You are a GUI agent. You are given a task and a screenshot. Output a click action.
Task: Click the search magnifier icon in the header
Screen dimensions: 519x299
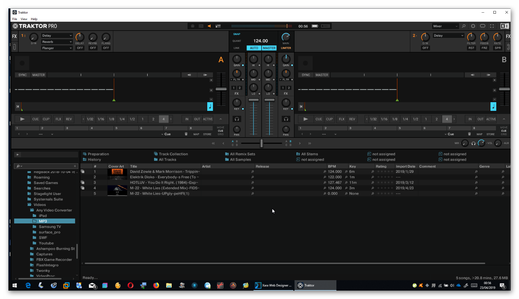(464, 26)
